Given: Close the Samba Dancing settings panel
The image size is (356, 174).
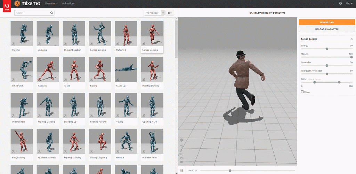Looking at the screenshot, I should click(351, 39).
